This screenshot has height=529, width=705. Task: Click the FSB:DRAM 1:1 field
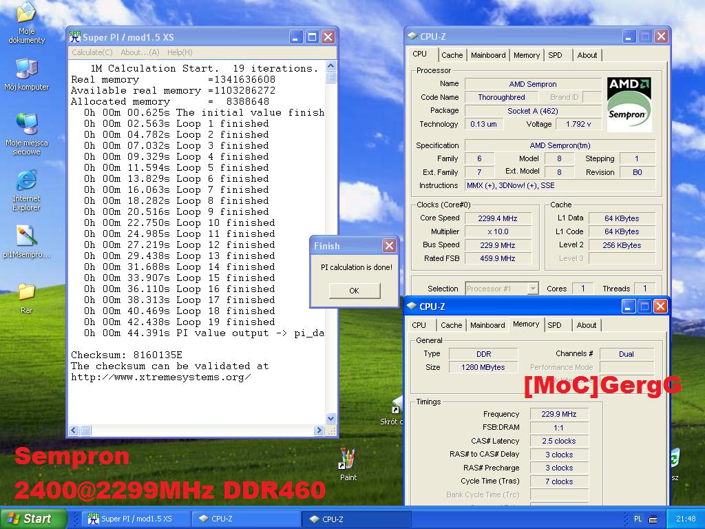click(x=559, y=428)
